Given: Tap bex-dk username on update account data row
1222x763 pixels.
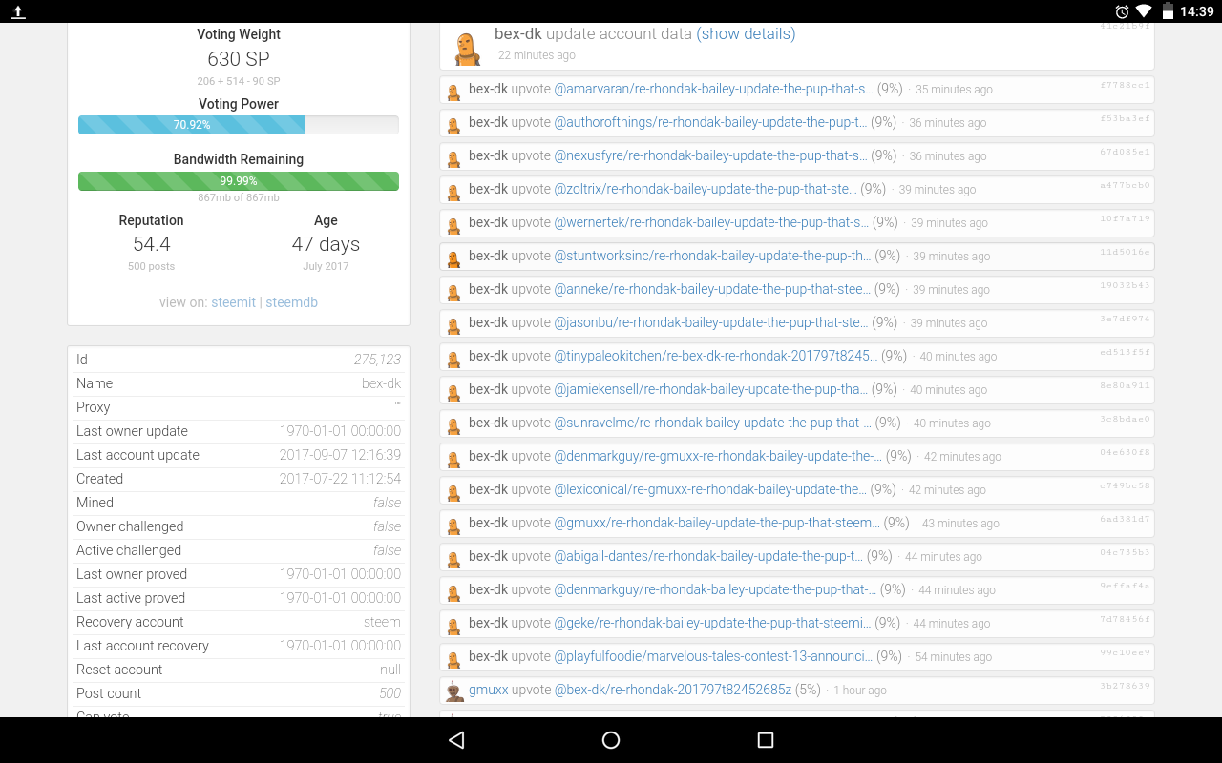Looking at the screenshot, I should (518, 34).
